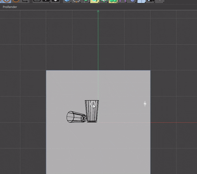197x174 pixels.
Task: Click the highlighted Extrude generator icon
Action: click(x=95, y=1)
